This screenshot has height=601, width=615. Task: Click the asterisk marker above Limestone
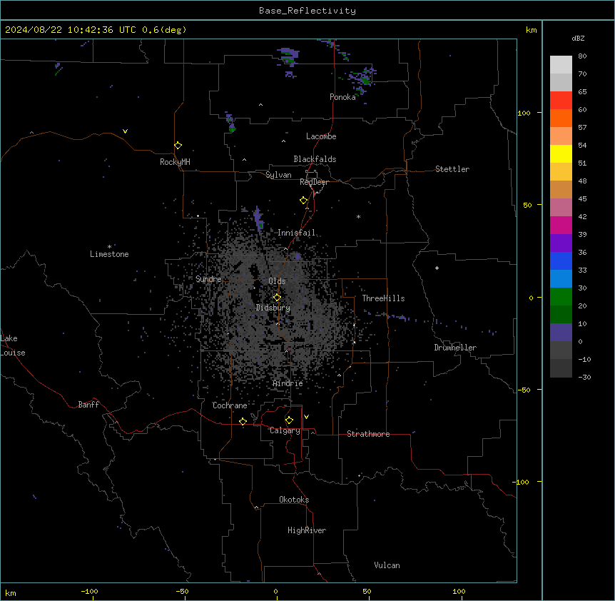(109, 247)
